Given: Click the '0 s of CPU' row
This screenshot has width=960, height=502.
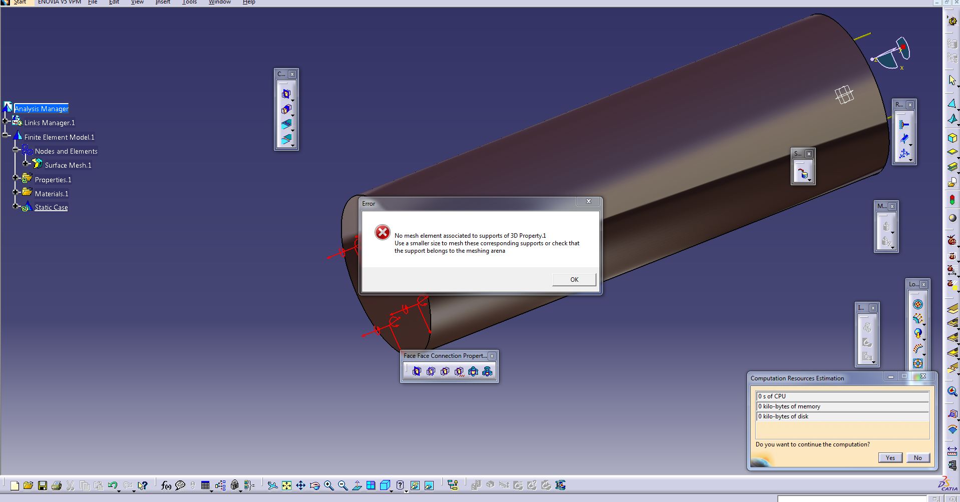Looking at the screenshot, I should tap(842, 396).
